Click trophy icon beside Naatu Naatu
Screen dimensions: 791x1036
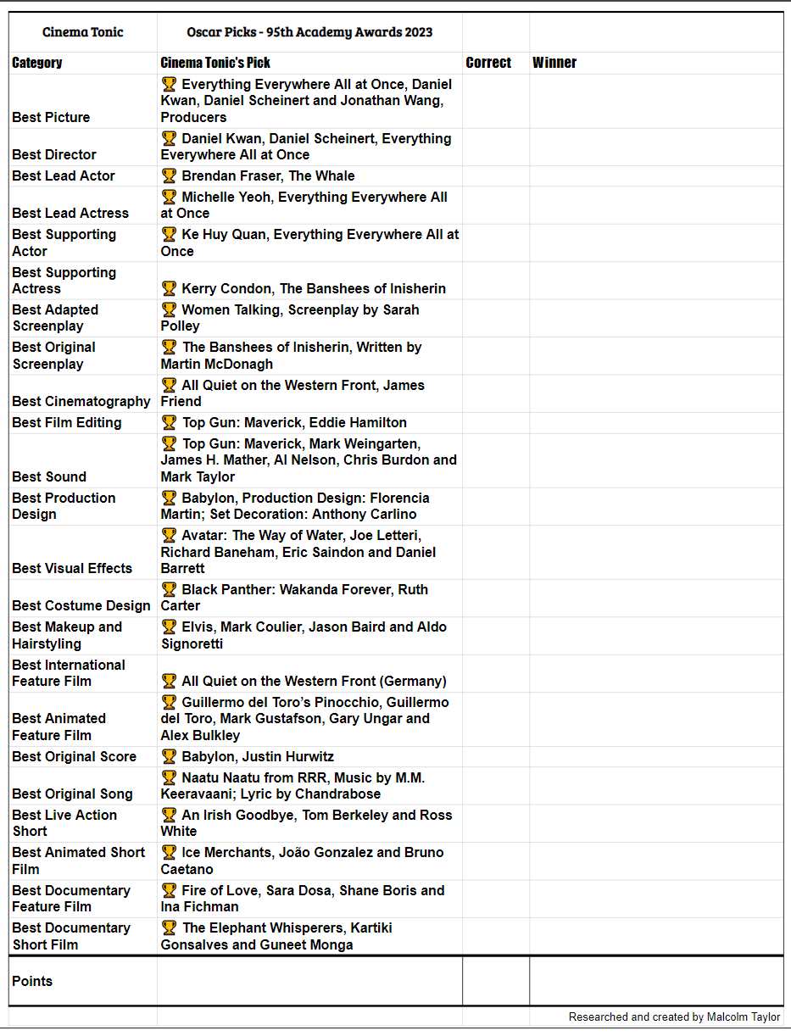[x=169, y=777]
